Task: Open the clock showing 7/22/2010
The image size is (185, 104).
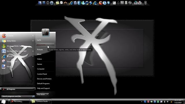Action: tap(178, 101)
